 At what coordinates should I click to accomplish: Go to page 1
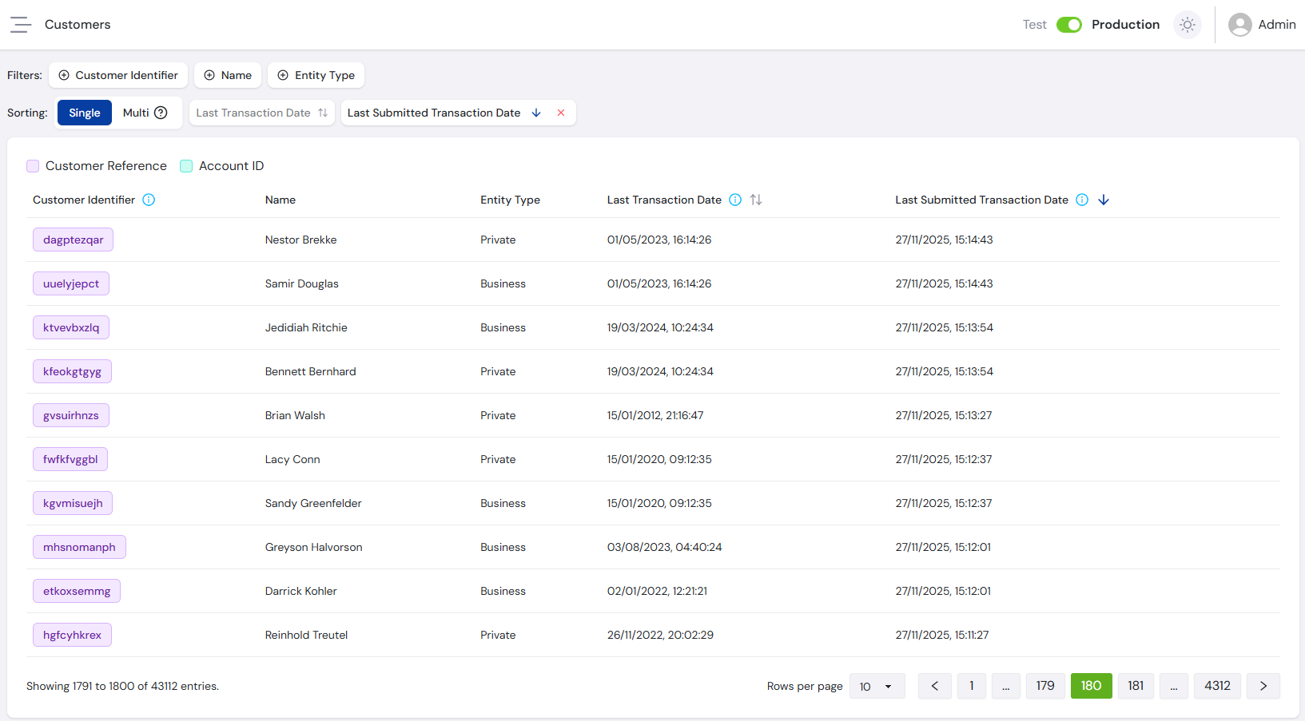[972, 686]
